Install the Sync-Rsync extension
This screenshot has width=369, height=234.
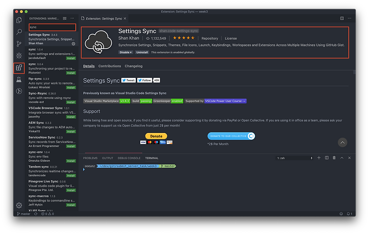pos(70,103)
